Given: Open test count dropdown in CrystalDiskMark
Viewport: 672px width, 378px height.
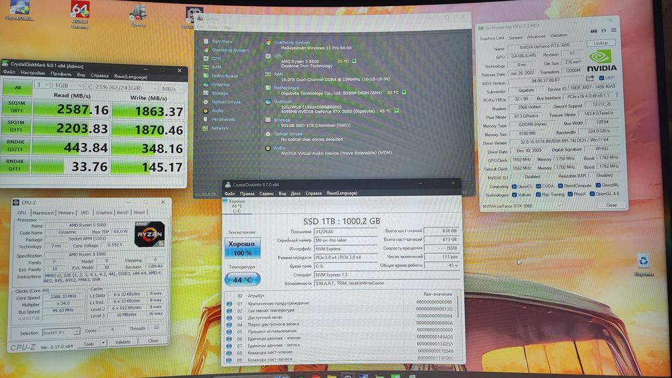Looking at the screenshot, I should (x=42, y=85).
